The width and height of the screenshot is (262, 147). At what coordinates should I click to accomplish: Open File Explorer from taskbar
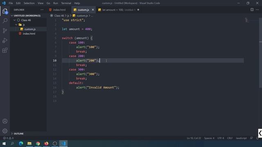(29, 143)
